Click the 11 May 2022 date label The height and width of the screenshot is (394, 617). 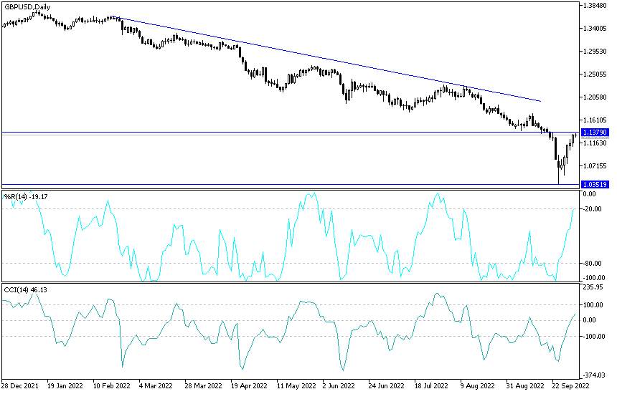tap(296, 385)
